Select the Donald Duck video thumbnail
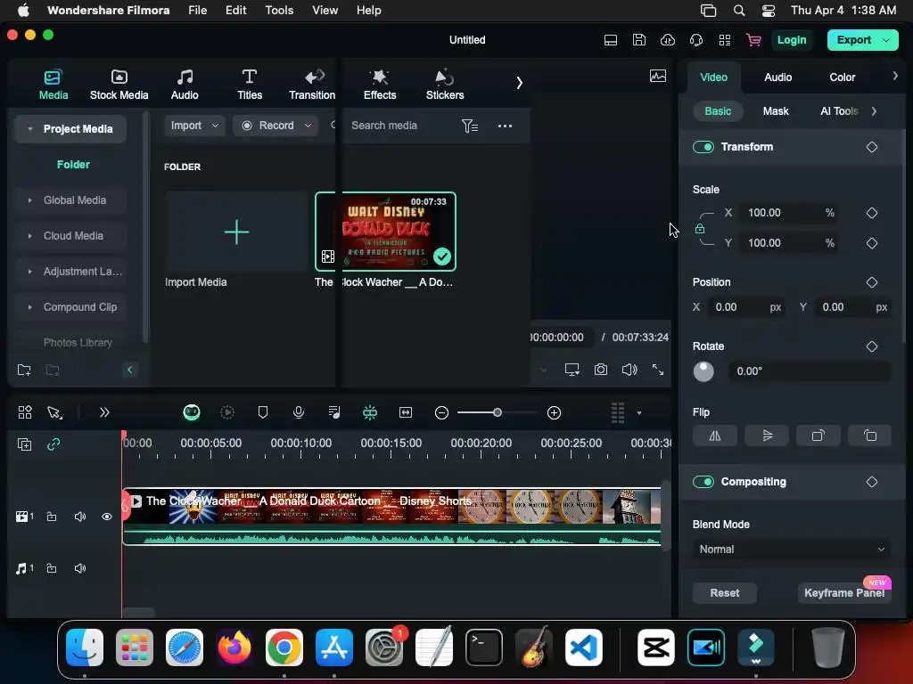This screenshot has width=913, height=684. 385,232
